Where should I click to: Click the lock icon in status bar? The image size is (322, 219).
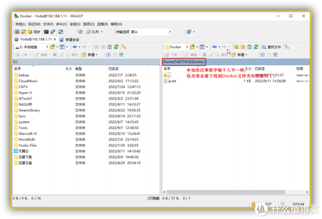pyautogui.click(x=253, y=204)
